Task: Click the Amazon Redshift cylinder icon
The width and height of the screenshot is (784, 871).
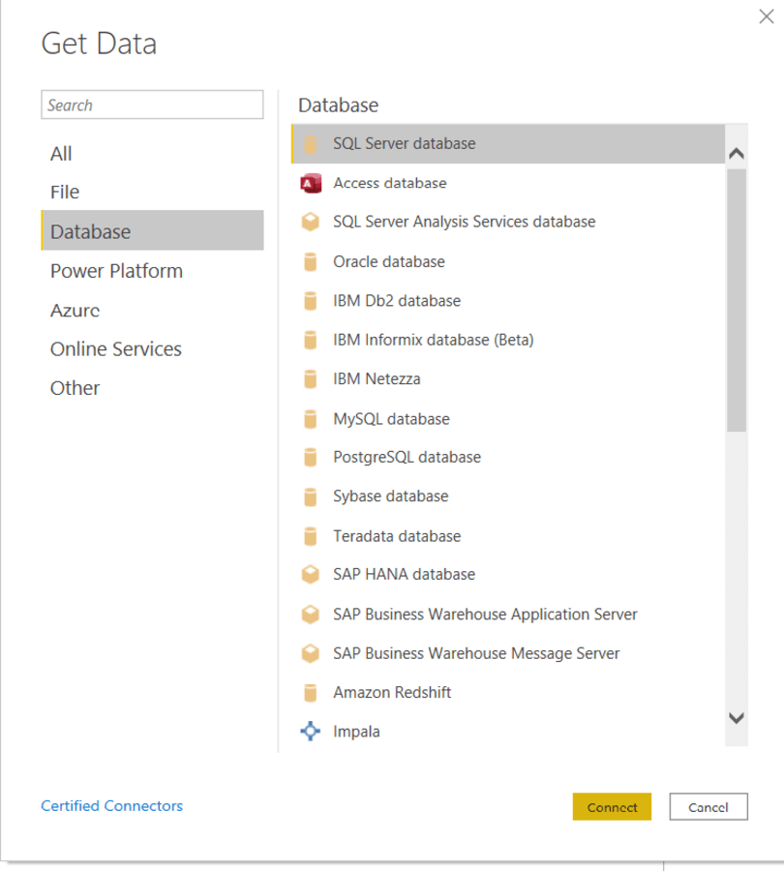Action: click(311, 693)
